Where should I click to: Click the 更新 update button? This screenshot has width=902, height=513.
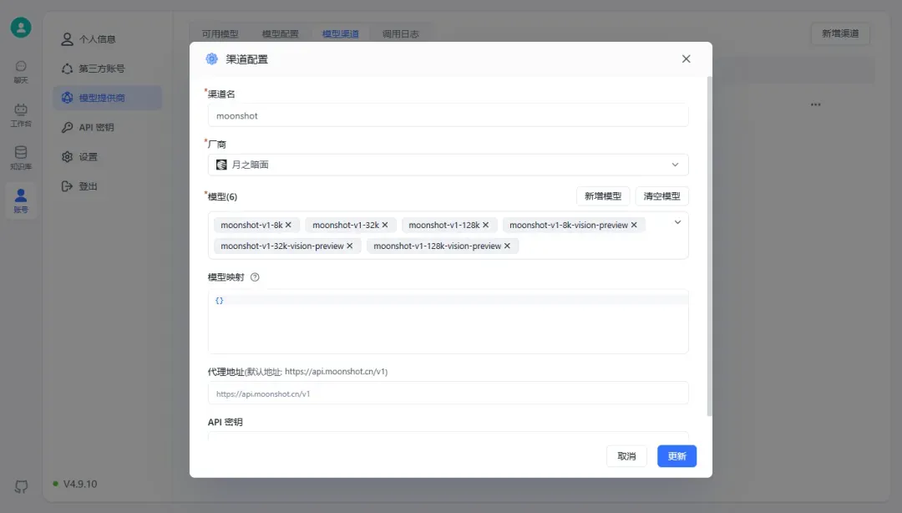pyautogui.click(x=676, y=456)
